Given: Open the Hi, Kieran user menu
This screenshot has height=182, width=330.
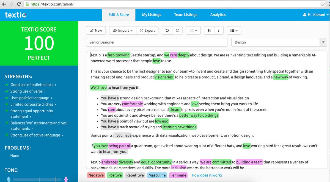Looking at the screenshot, I should click(315, 15).
